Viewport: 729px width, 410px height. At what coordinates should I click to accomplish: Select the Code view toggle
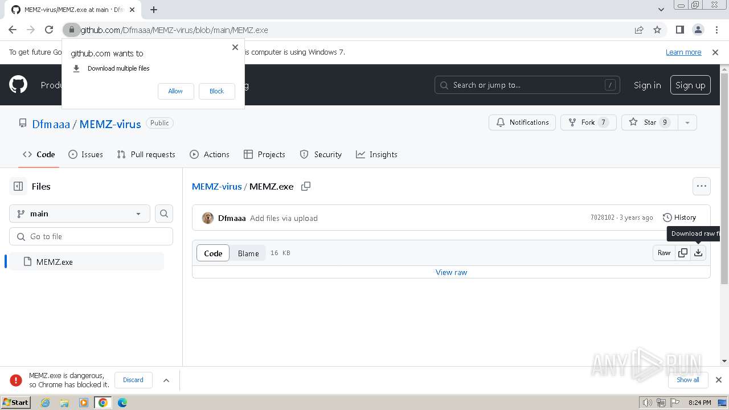[x=213, y=253]
